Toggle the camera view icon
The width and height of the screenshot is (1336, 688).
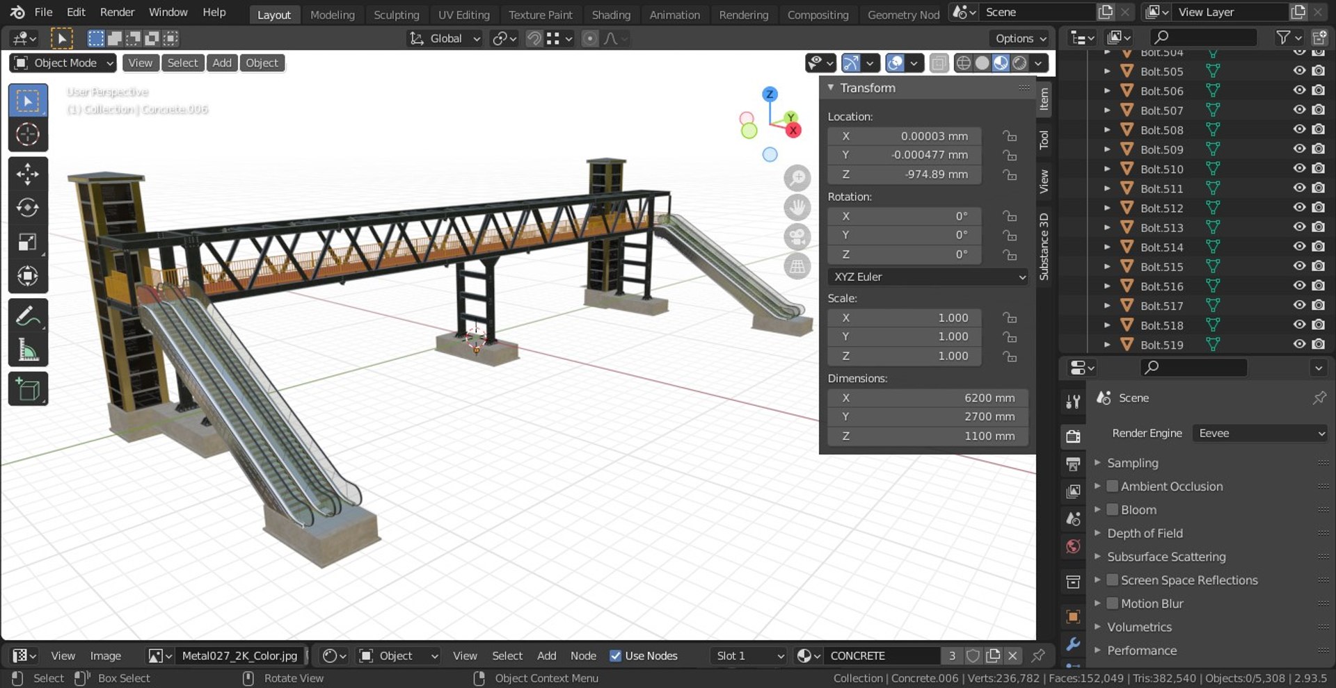[797, 237]
